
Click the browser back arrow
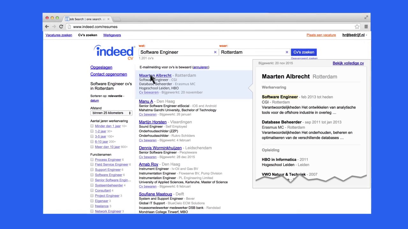point(47,27)
